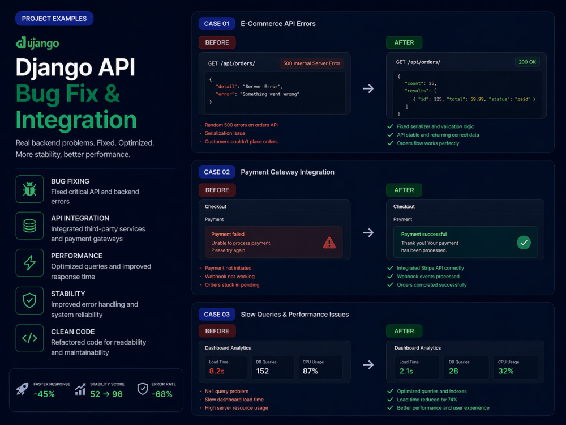The height and width of the screenshot is (425, 566).
Task: Click the rocket icon by FASTER RESPONSE
Action: pos(23,389)
